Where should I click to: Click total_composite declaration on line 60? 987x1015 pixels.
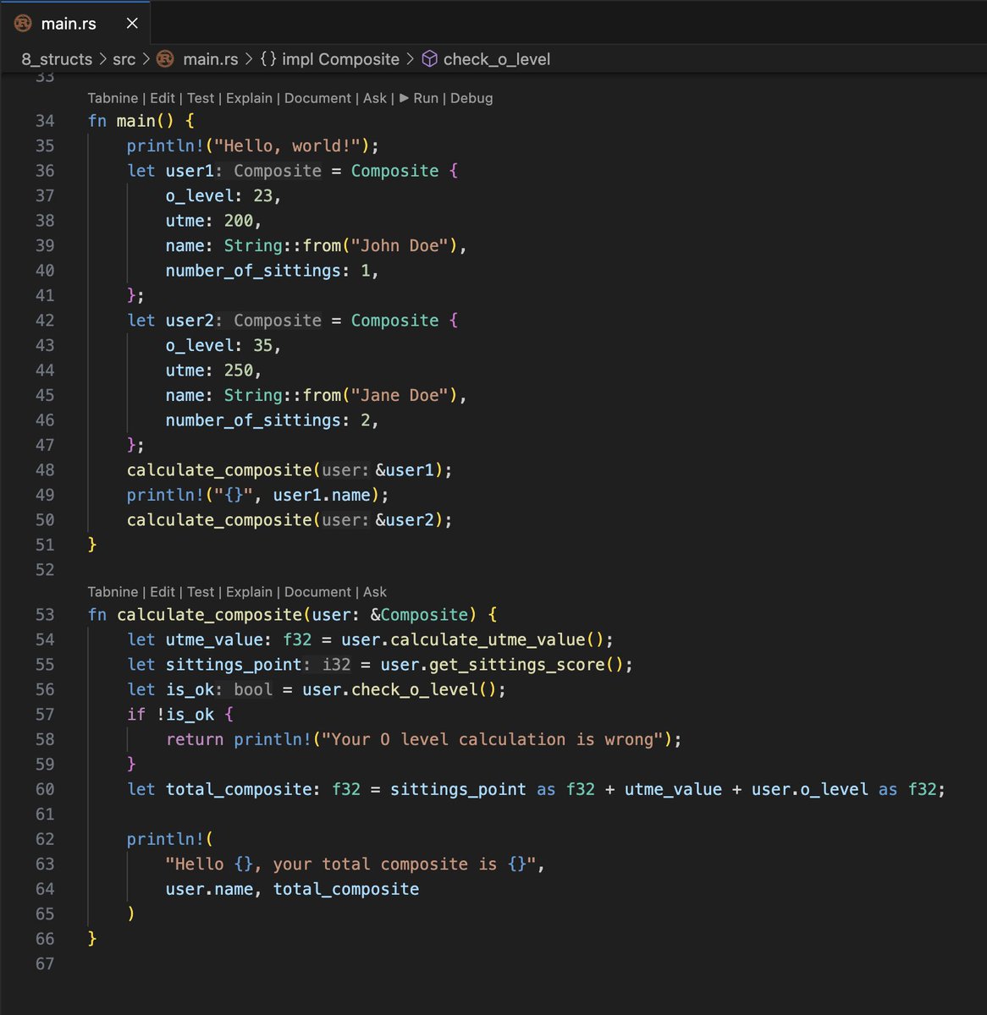tap(239, 789)
